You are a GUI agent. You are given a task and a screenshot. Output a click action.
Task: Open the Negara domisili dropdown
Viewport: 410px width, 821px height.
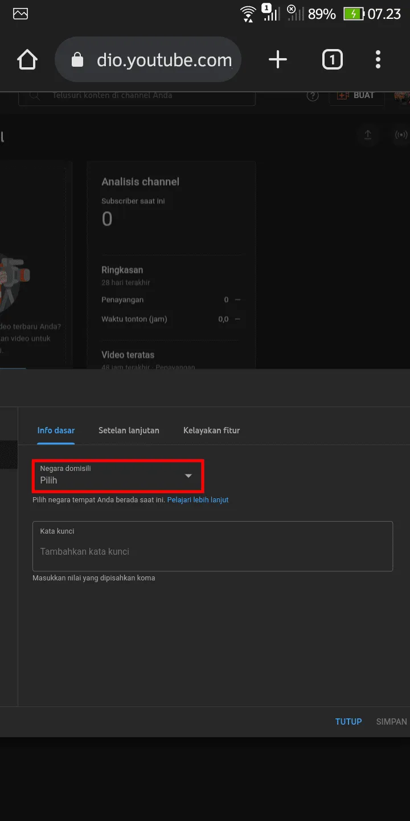point(117,475)
